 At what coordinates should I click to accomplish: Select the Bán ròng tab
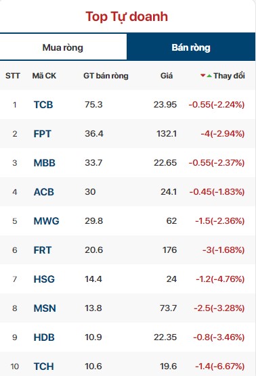(191, 47)
